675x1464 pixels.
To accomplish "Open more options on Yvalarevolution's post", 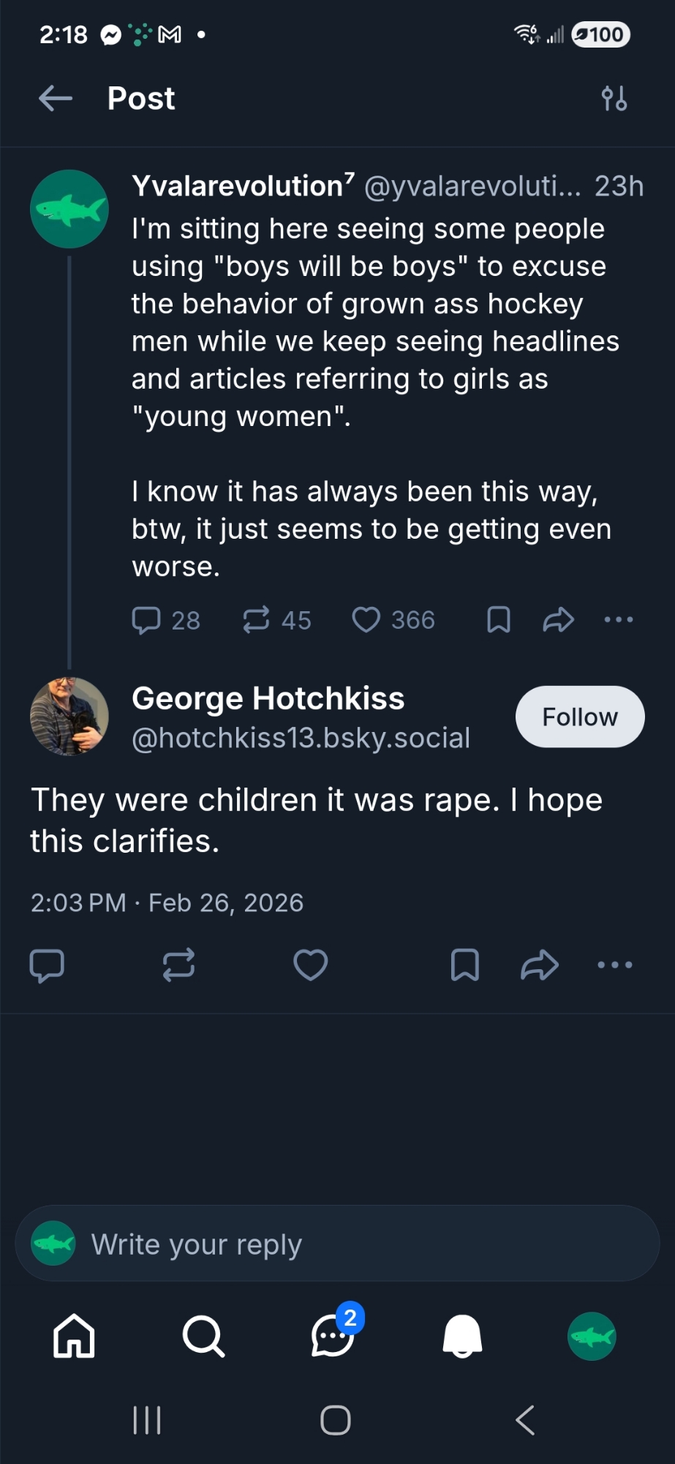I will 619,620.
